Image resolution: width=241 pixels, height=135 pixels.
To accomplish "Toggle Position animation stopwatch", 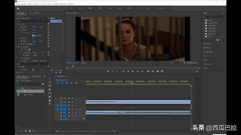I will 21,27.
